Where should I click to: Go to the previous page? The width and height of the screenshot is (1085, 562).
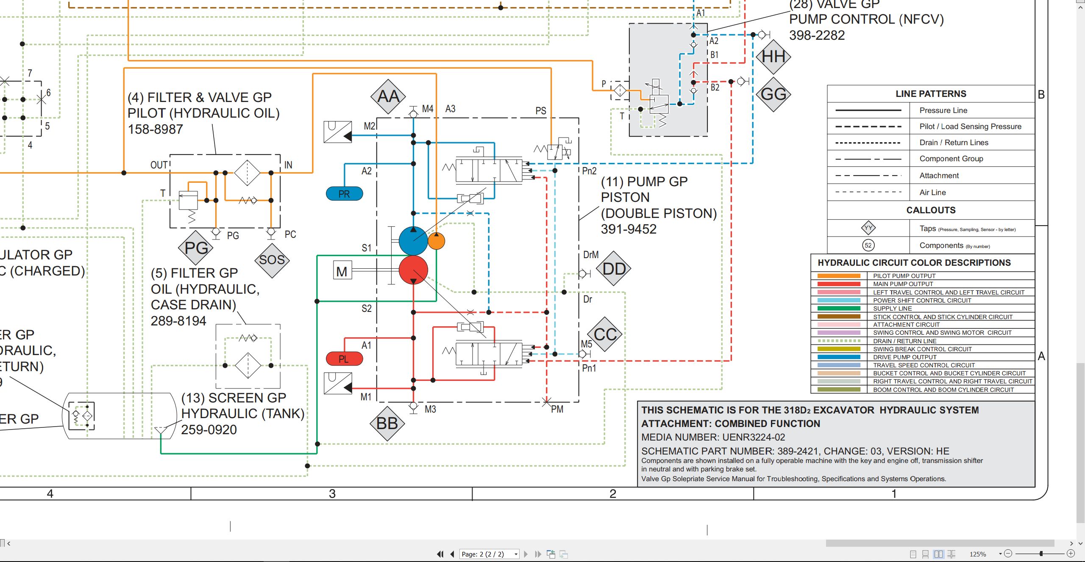tap(452, 554)
